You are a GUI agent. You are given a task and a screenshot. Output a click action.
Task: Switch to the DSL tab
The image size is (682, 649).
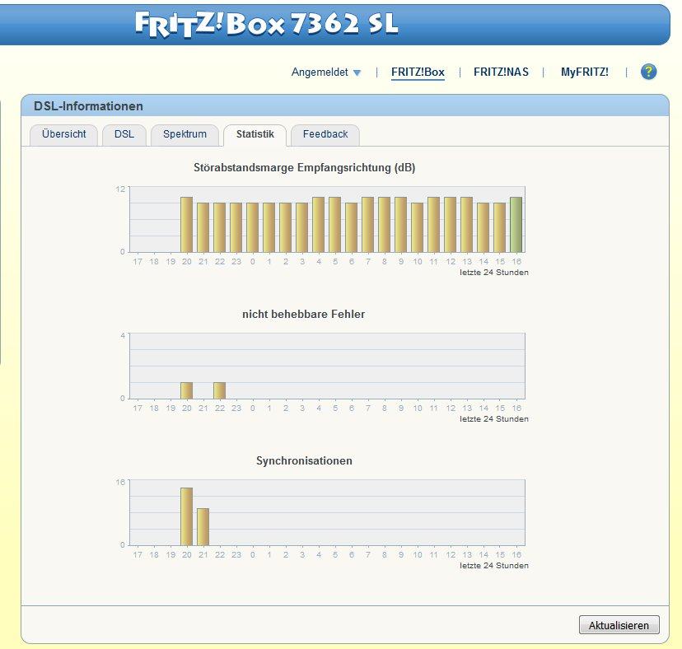point(124,134)
